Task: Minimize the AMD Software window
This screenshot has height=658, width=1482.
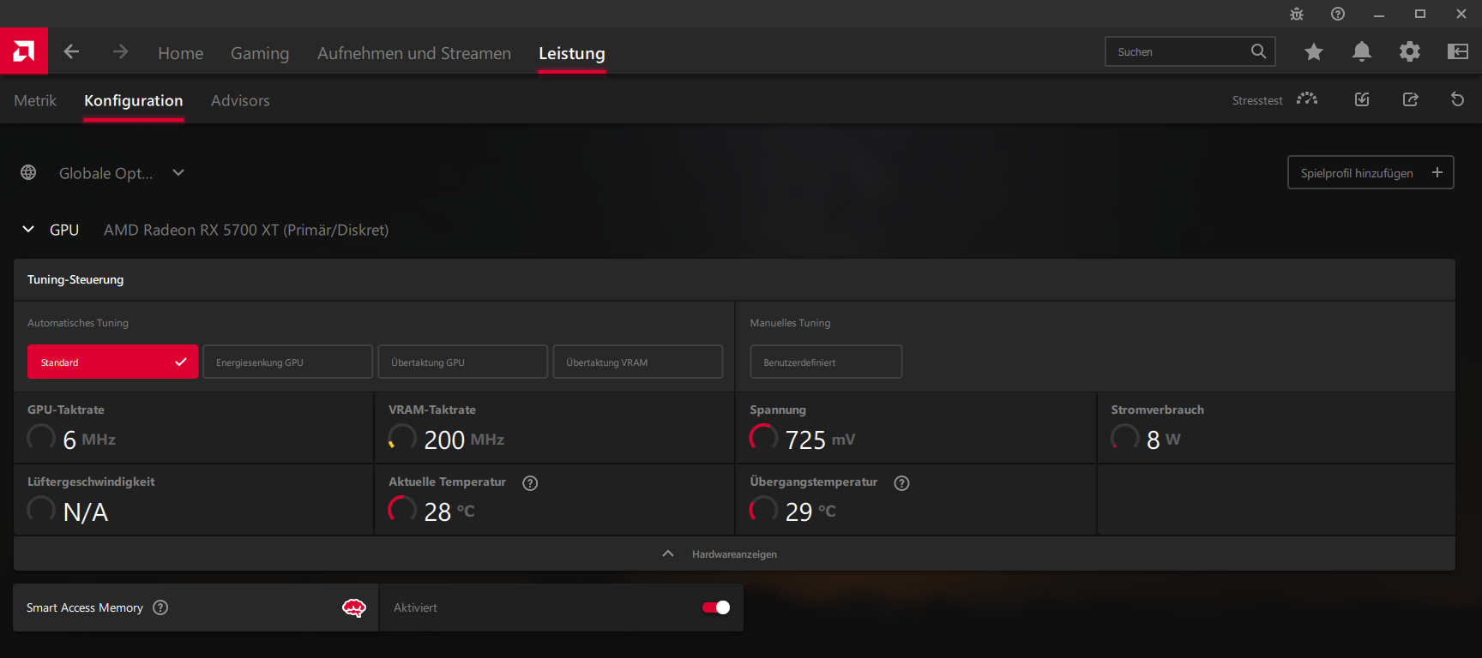Action: click(1379, 14)
